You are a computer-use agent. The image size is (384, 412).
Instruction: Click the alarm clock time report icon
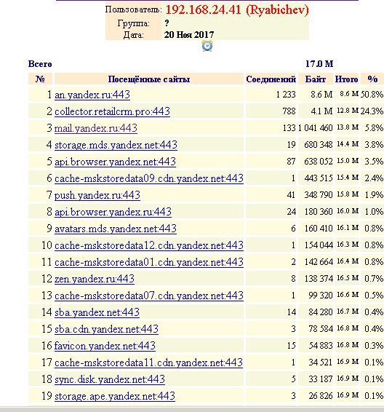point(207,46)
